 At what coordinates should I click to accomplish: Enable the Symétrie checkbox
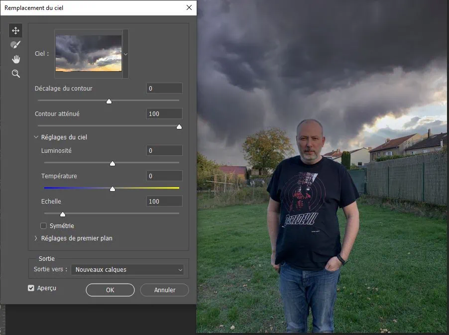pos(44,226)
